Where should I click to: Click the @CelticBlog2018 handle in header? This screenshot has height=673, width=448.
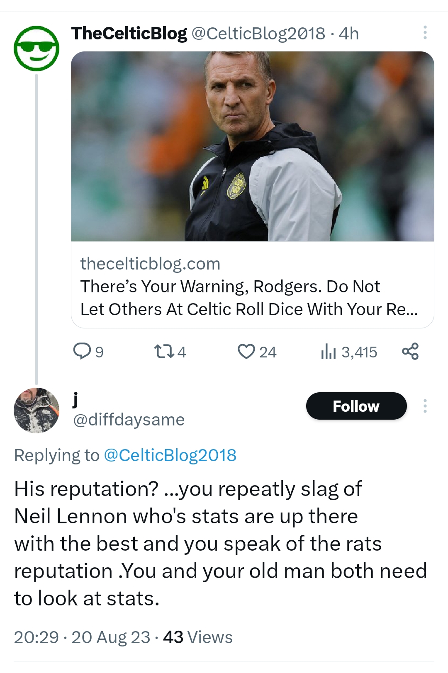pos(258,34)
